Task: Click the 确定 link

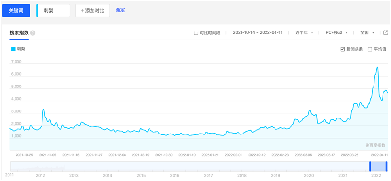Action: point(120,10)
